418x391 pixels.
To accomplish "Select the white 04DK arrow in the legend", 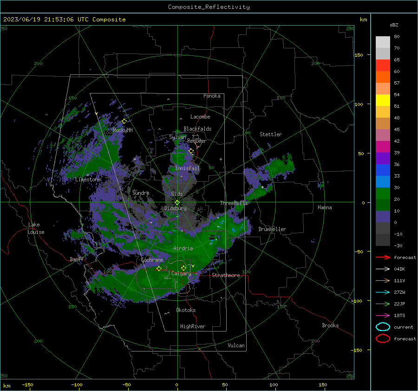I will click(x=383, y=269).
